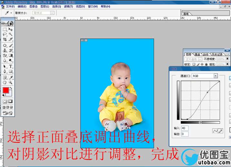This screenshot has height=167, width=231.
Task: Choose pencil draw-curve mode button
Action: pyautogui.click(x=220, y=131)
